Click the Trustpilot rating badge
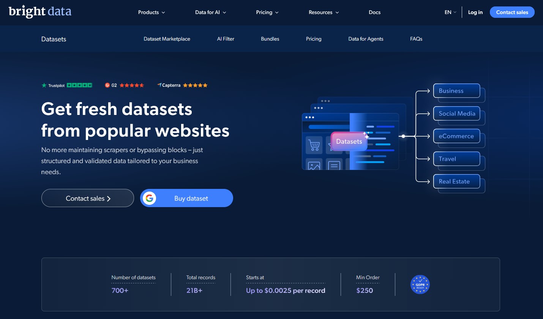 67,85
